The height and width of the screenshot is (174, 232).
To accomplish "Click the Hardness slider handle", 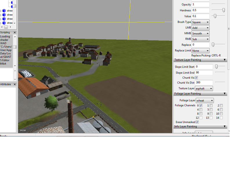I will [x=224, y=10].
